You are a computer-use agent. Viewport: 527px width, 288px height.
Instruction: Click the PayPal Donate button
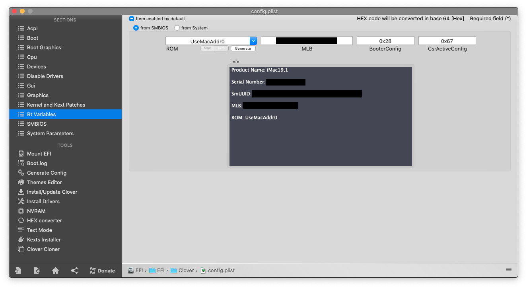coord(102,270)
